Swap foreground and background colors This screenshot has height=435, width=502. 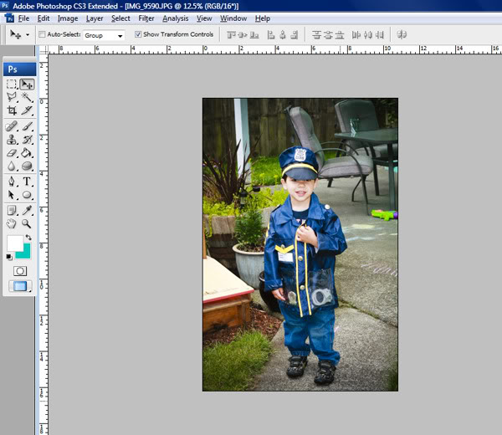(28, 238)
